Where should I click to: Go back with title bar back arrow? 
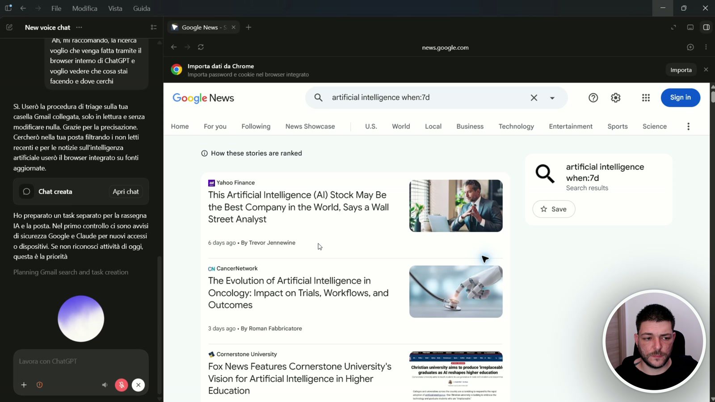23,8
